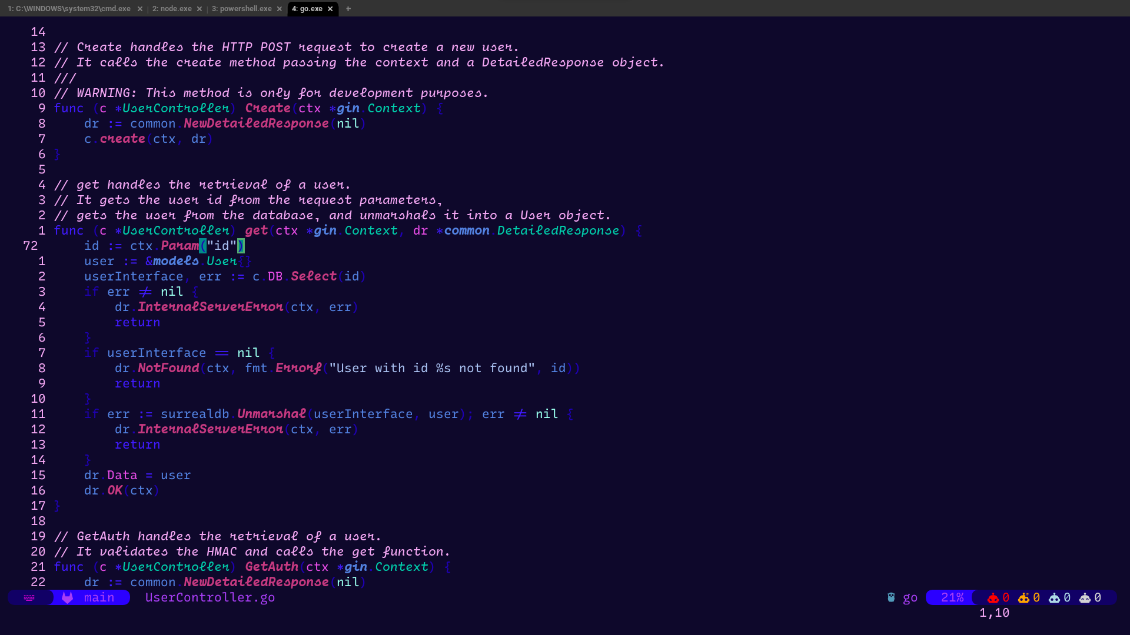
Task: Close the node.exe tab
Action: (200, 8)
